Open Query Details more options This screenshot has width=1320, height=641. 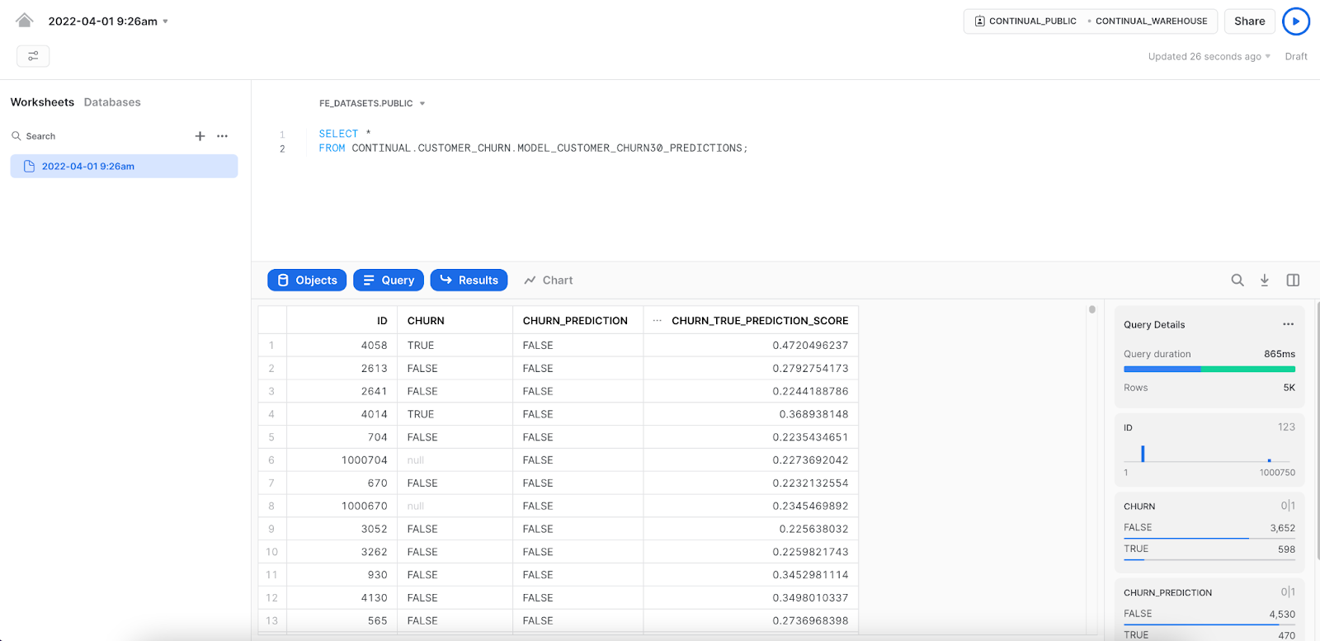tap(1288, 324)
